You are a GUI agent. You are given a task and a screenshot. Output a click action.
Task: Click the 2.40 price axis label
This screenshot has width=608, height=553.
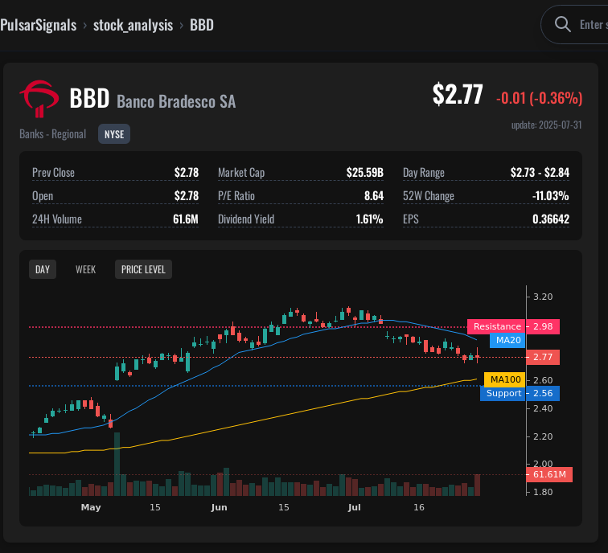[x=543, y=408]
